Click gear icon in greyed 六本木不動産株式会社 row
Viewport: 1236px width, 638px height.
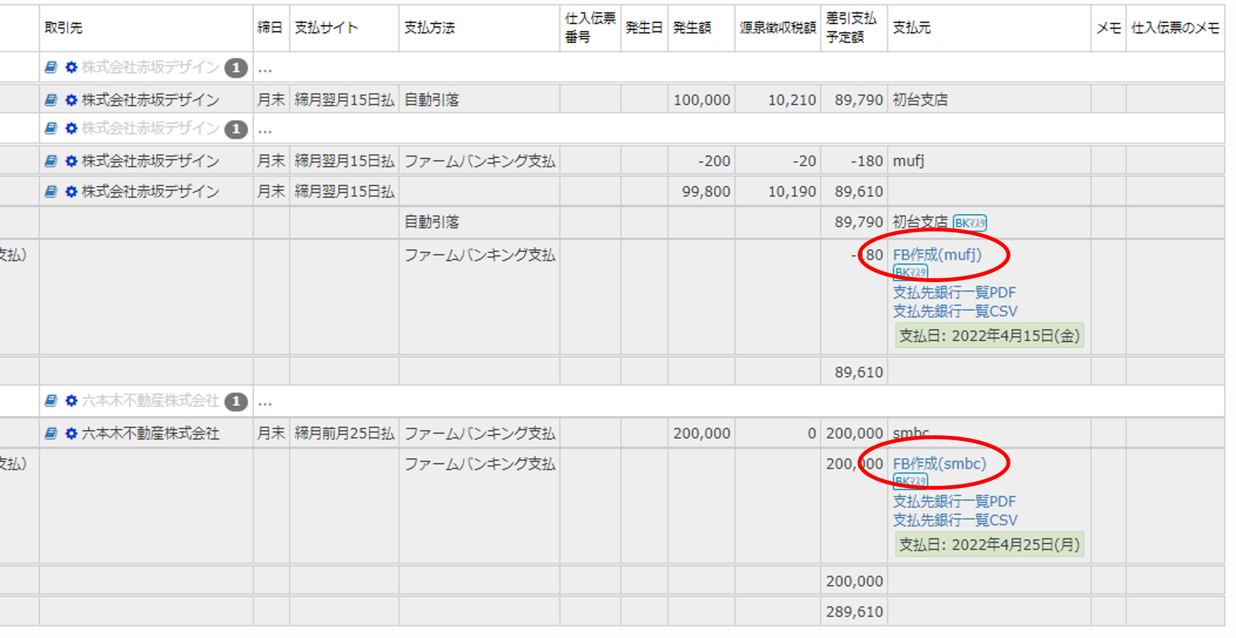(x=71, y=401)
